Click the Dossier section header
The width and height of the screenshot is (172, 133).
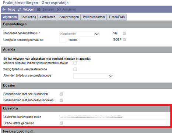(87, 85)
